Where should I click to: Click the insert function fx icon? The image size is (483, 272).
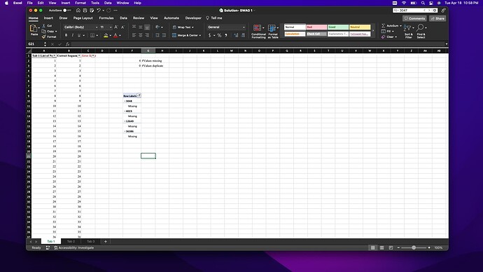coord(67,44)
